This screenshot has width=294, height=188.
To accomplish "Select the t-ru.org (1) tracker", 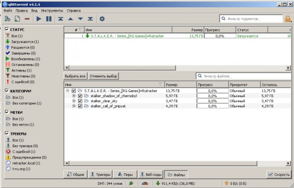I will tap(18, 169).
